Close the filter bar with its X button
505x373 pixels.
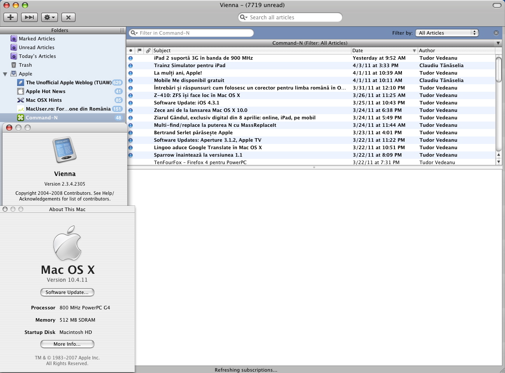pyautogui.click(x=496, y=33)
